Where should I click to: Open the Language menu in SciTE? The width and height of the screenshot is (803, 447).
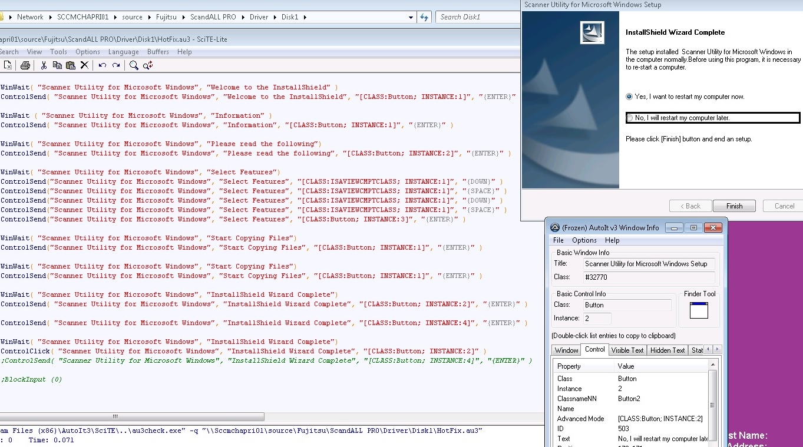pos(124,52)
